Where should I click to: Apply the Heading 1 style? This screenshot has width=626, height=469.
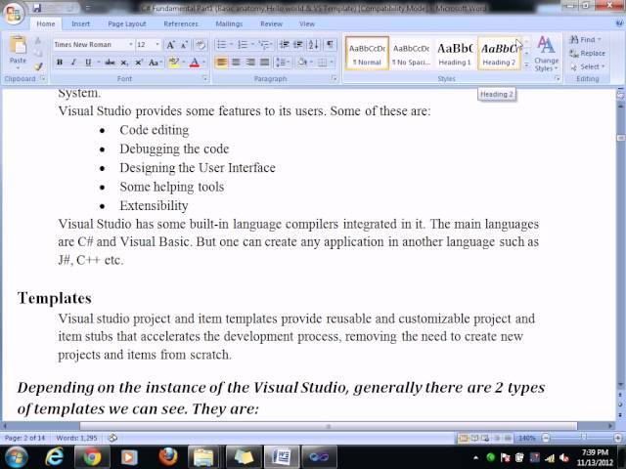coord(455,54)
